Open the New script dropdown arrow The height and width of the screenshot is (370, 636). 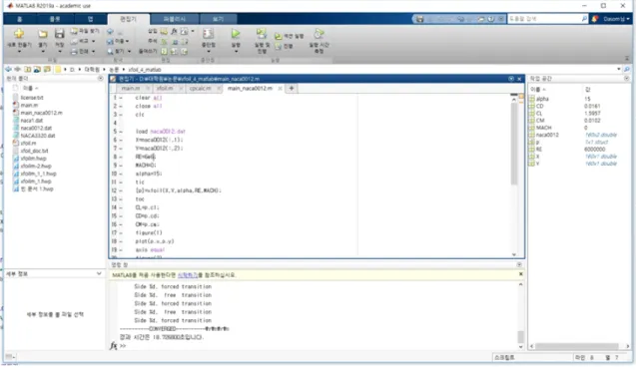19,52
